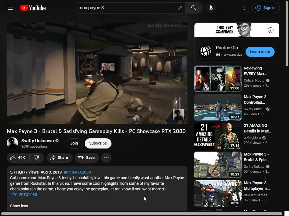This screenshot has height=216, width=289.
Task: Open 'Max Payne 3 Multiplayer is...' thumbnail
Action: point(218,193)
